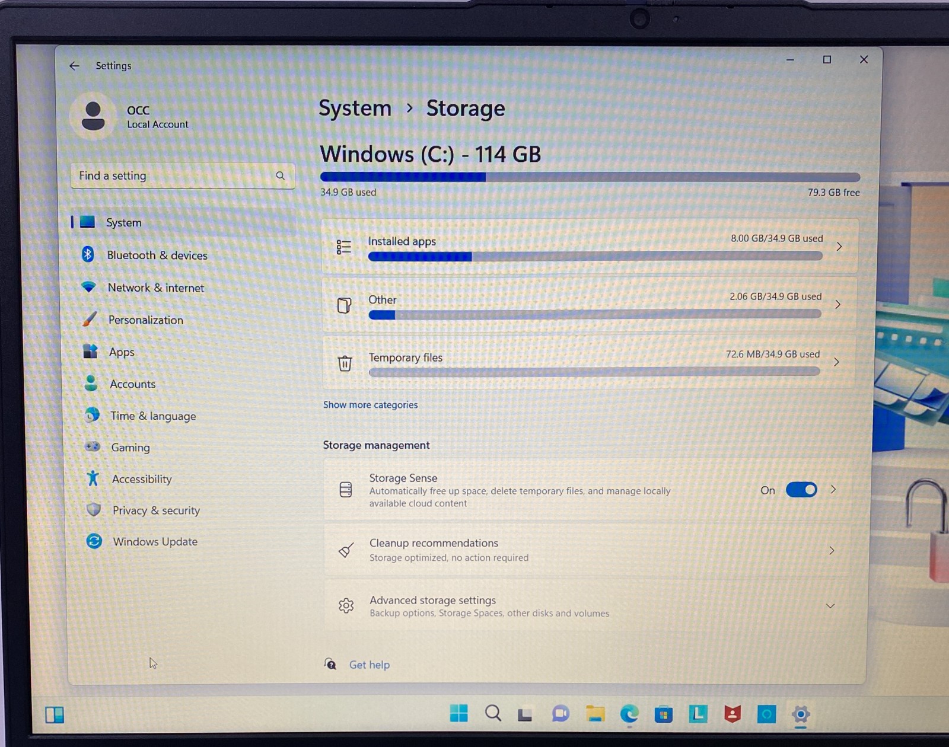
Task: Click the Installed apps list icon
Action: (x=344, y=247)
